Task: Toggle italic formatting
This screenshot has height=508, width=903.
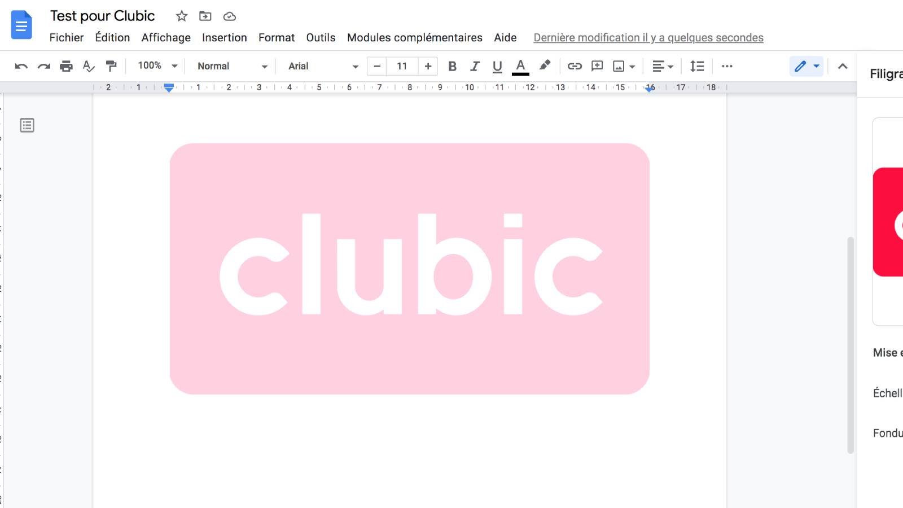Action: (475, 66)
